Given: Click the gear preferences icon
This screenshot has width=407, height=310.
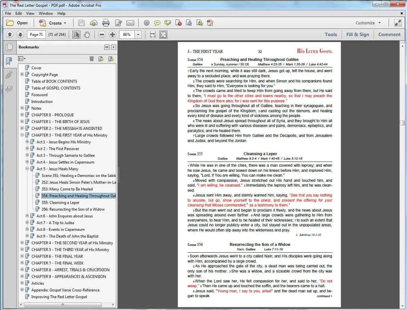Looking at the screenshot, I should click(147, 23).
